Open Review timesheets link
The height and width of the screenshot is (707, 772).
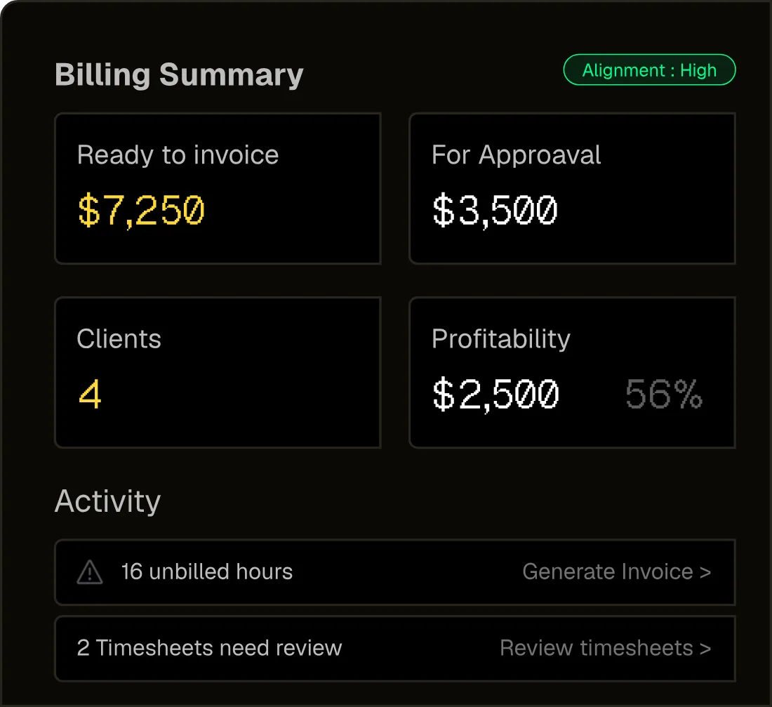(605, 648)
